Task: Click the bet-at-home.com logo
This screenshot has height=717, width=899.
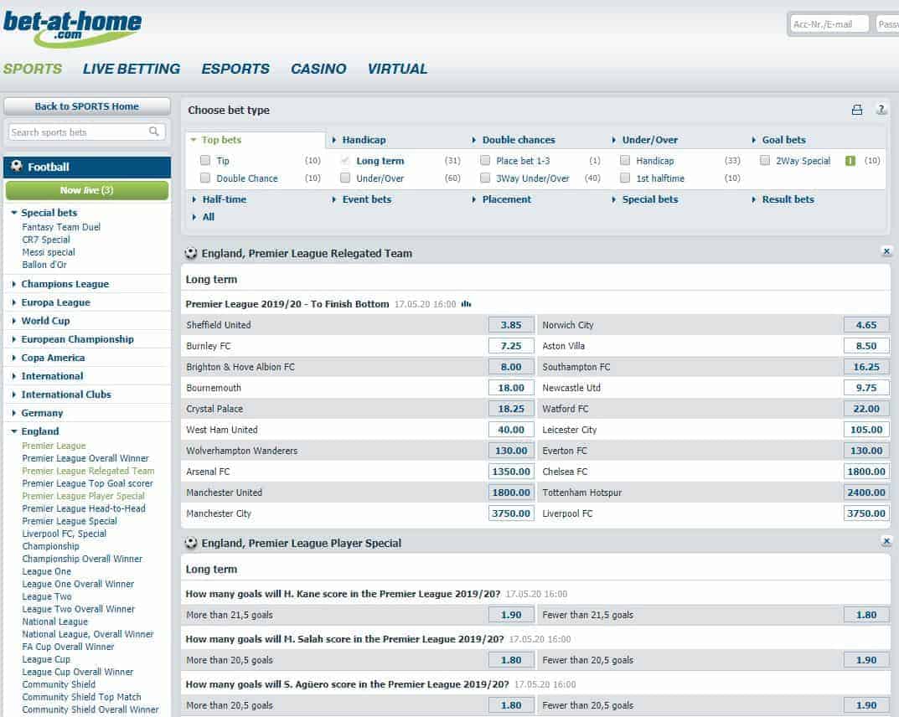Action: [x=72, y=28]
